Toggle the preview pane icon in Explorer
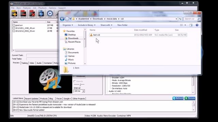This screenshot has width=218, height=122. point(191,25)
